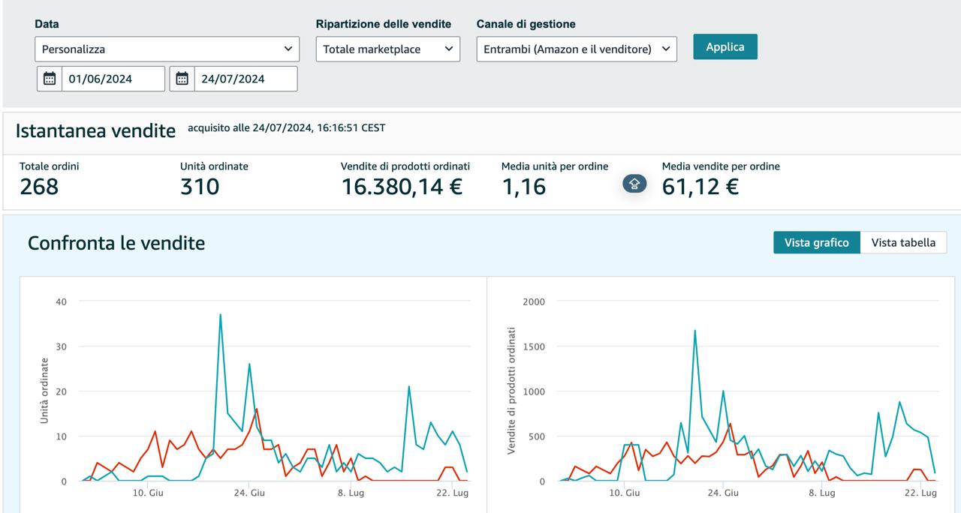Click the start date field 01/06/2024

113,79
